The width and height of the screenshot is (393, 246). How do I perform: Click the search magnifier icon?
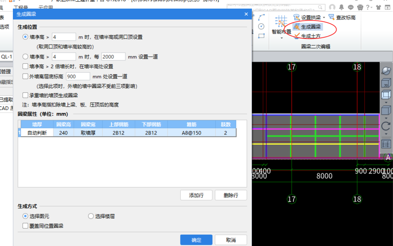pos(320,7)
